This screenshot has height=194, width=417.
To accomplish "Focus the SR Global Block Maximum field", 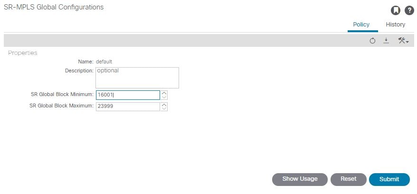I will [x=128, y=106].
